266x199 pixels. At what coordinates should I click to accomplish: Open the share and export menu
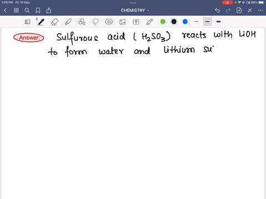coord(49,11)
